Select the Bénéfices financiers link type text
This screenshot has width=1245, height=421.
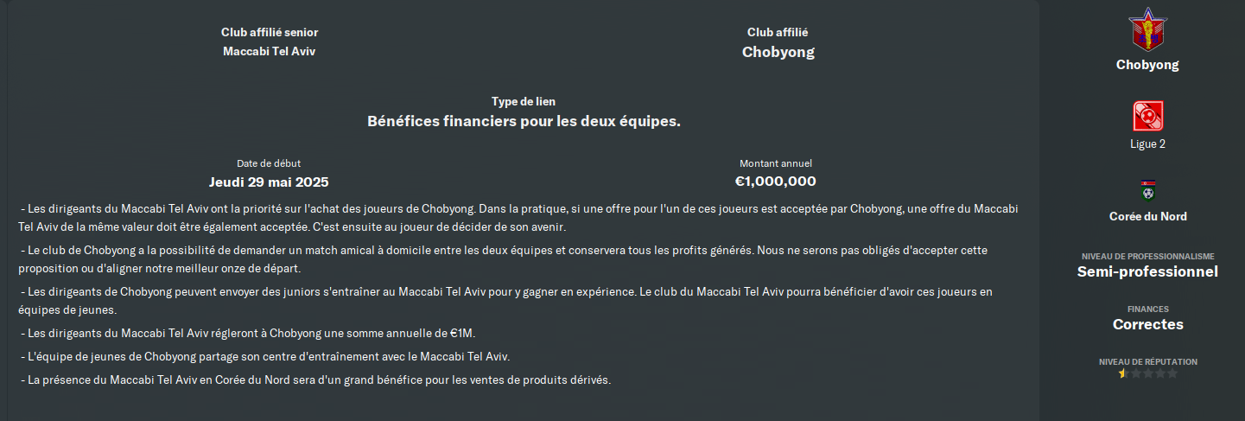pos(524,121)
